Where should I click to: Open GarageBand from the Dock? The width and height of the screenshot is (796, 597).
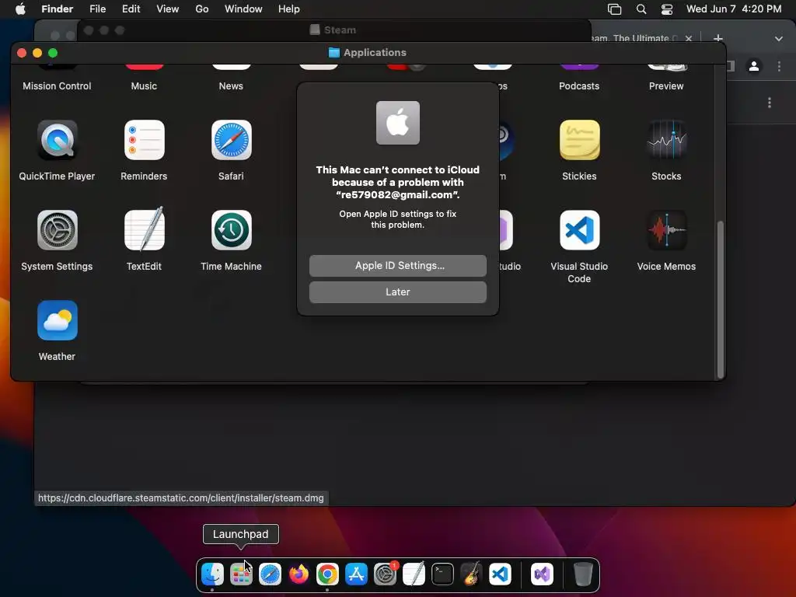pyautogui.click(x=472, y=574)
